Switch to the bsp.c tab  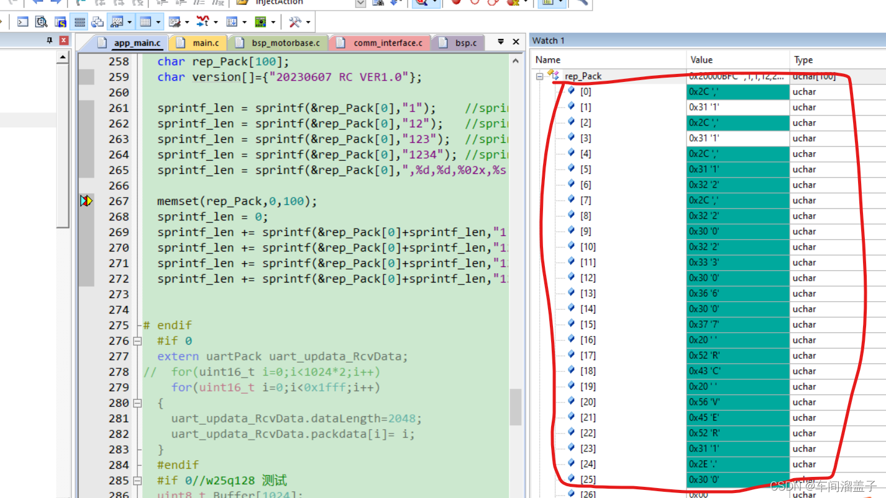coord(458,43)
